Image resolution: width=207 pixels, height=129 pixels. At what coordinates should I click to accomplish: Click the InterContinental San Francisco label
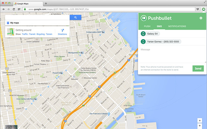62,87
